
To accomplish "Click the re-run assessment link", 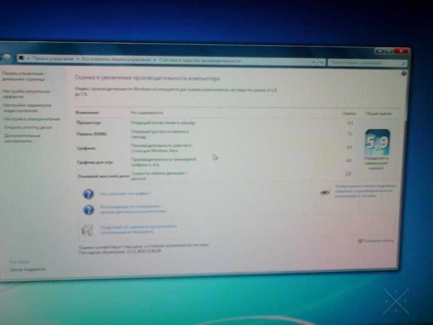I will [x=378, y=240].
